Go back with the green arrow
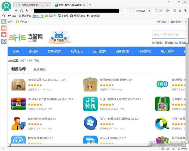 point(16,11)
